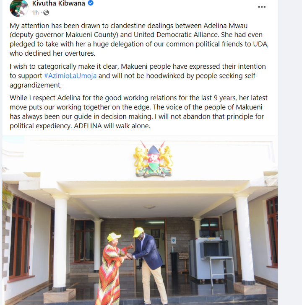This screenshot has width=302, height=305.
Task: Click the grey margin right of the post
Action: coord(290,152)
